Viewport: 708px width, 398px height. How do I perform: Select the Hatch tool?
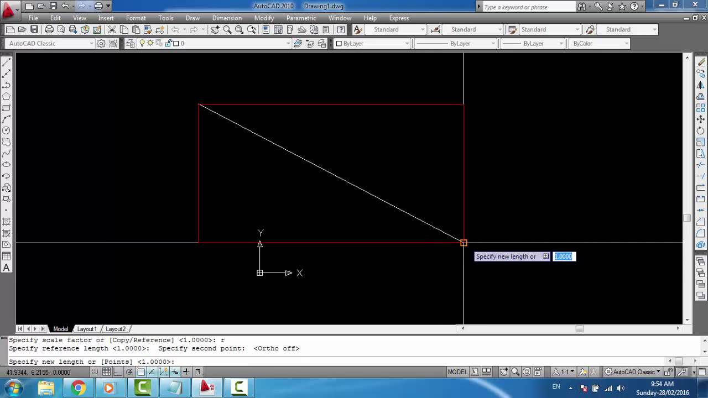[7, 222]
